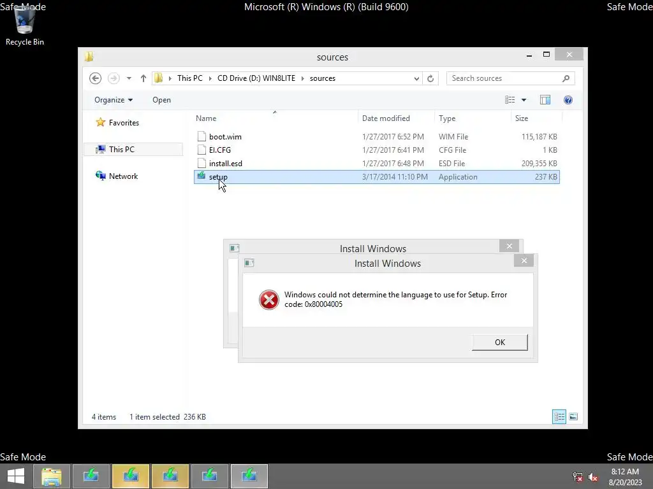The height and width of the screenshot is (489, 653).
Task: Open File Explorer from the taskbar
Action: (51, 476)
